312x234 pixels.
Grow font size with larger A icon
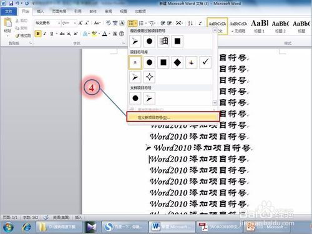click(x=80, y=23)
